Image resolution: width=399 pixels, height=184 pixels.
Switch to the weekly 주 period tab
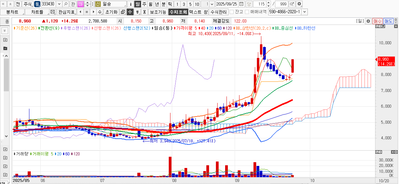click(x=144, y=4)
